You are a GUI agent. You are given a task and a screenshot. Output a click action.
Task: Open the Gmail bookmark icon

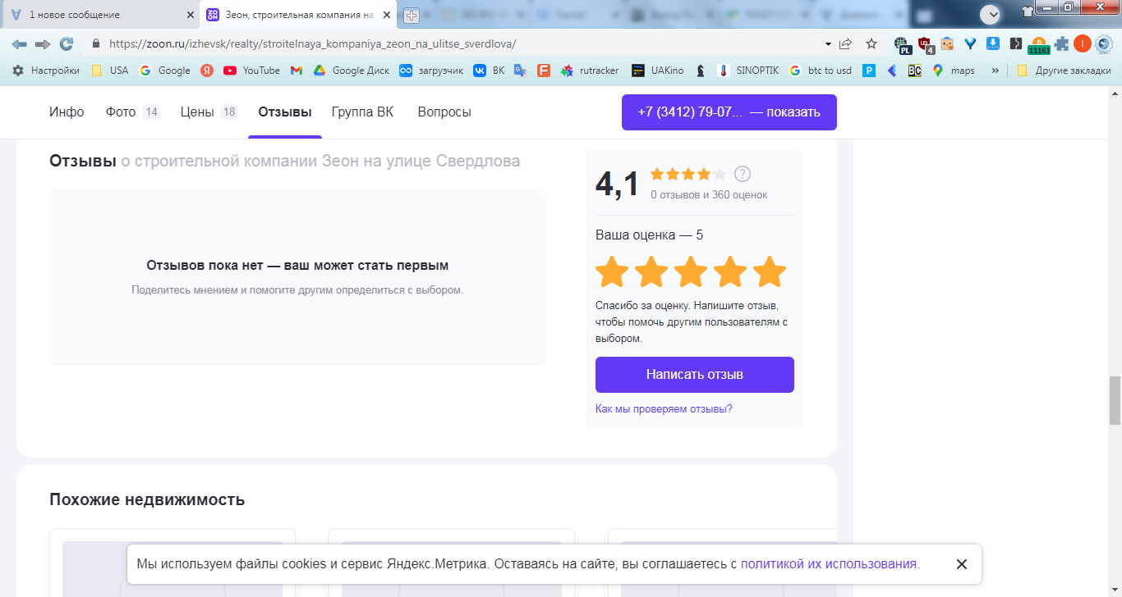coord(297,71)
